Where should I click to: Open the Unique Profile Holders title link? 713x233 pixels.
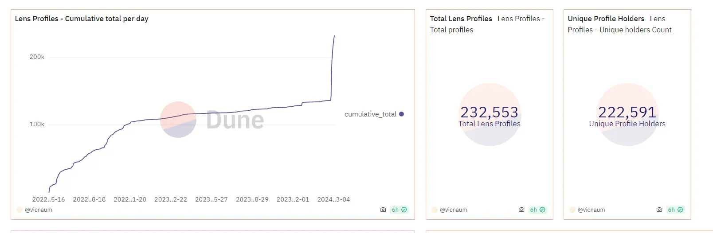coord(606,19)
